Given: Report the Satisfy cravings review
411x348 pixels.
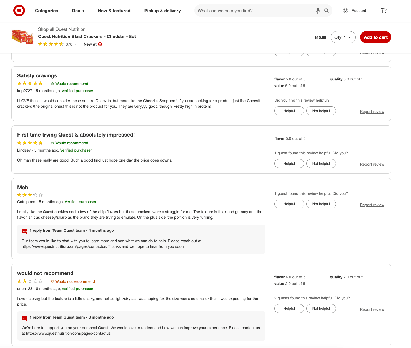Looking at the screenshot, I should coord(372,112).
